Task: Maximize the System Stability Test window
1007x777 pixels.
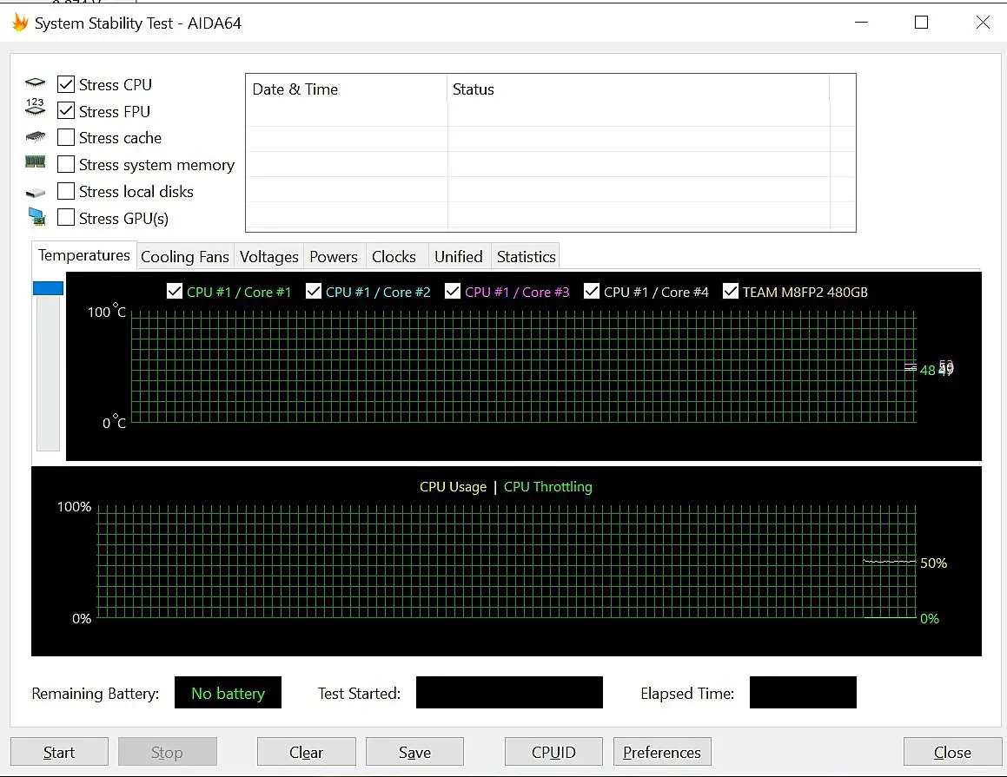Action: point(922,23)
